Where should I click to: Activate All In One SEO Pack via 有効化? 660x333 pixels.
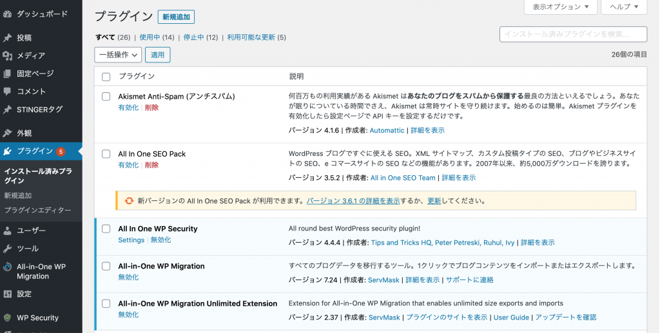pos(128,166)
